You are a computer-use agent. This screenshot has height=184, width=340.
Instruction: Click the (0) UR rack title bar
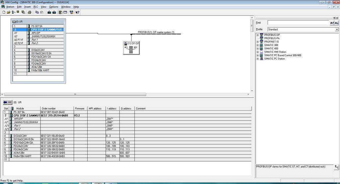coord(39,22)
